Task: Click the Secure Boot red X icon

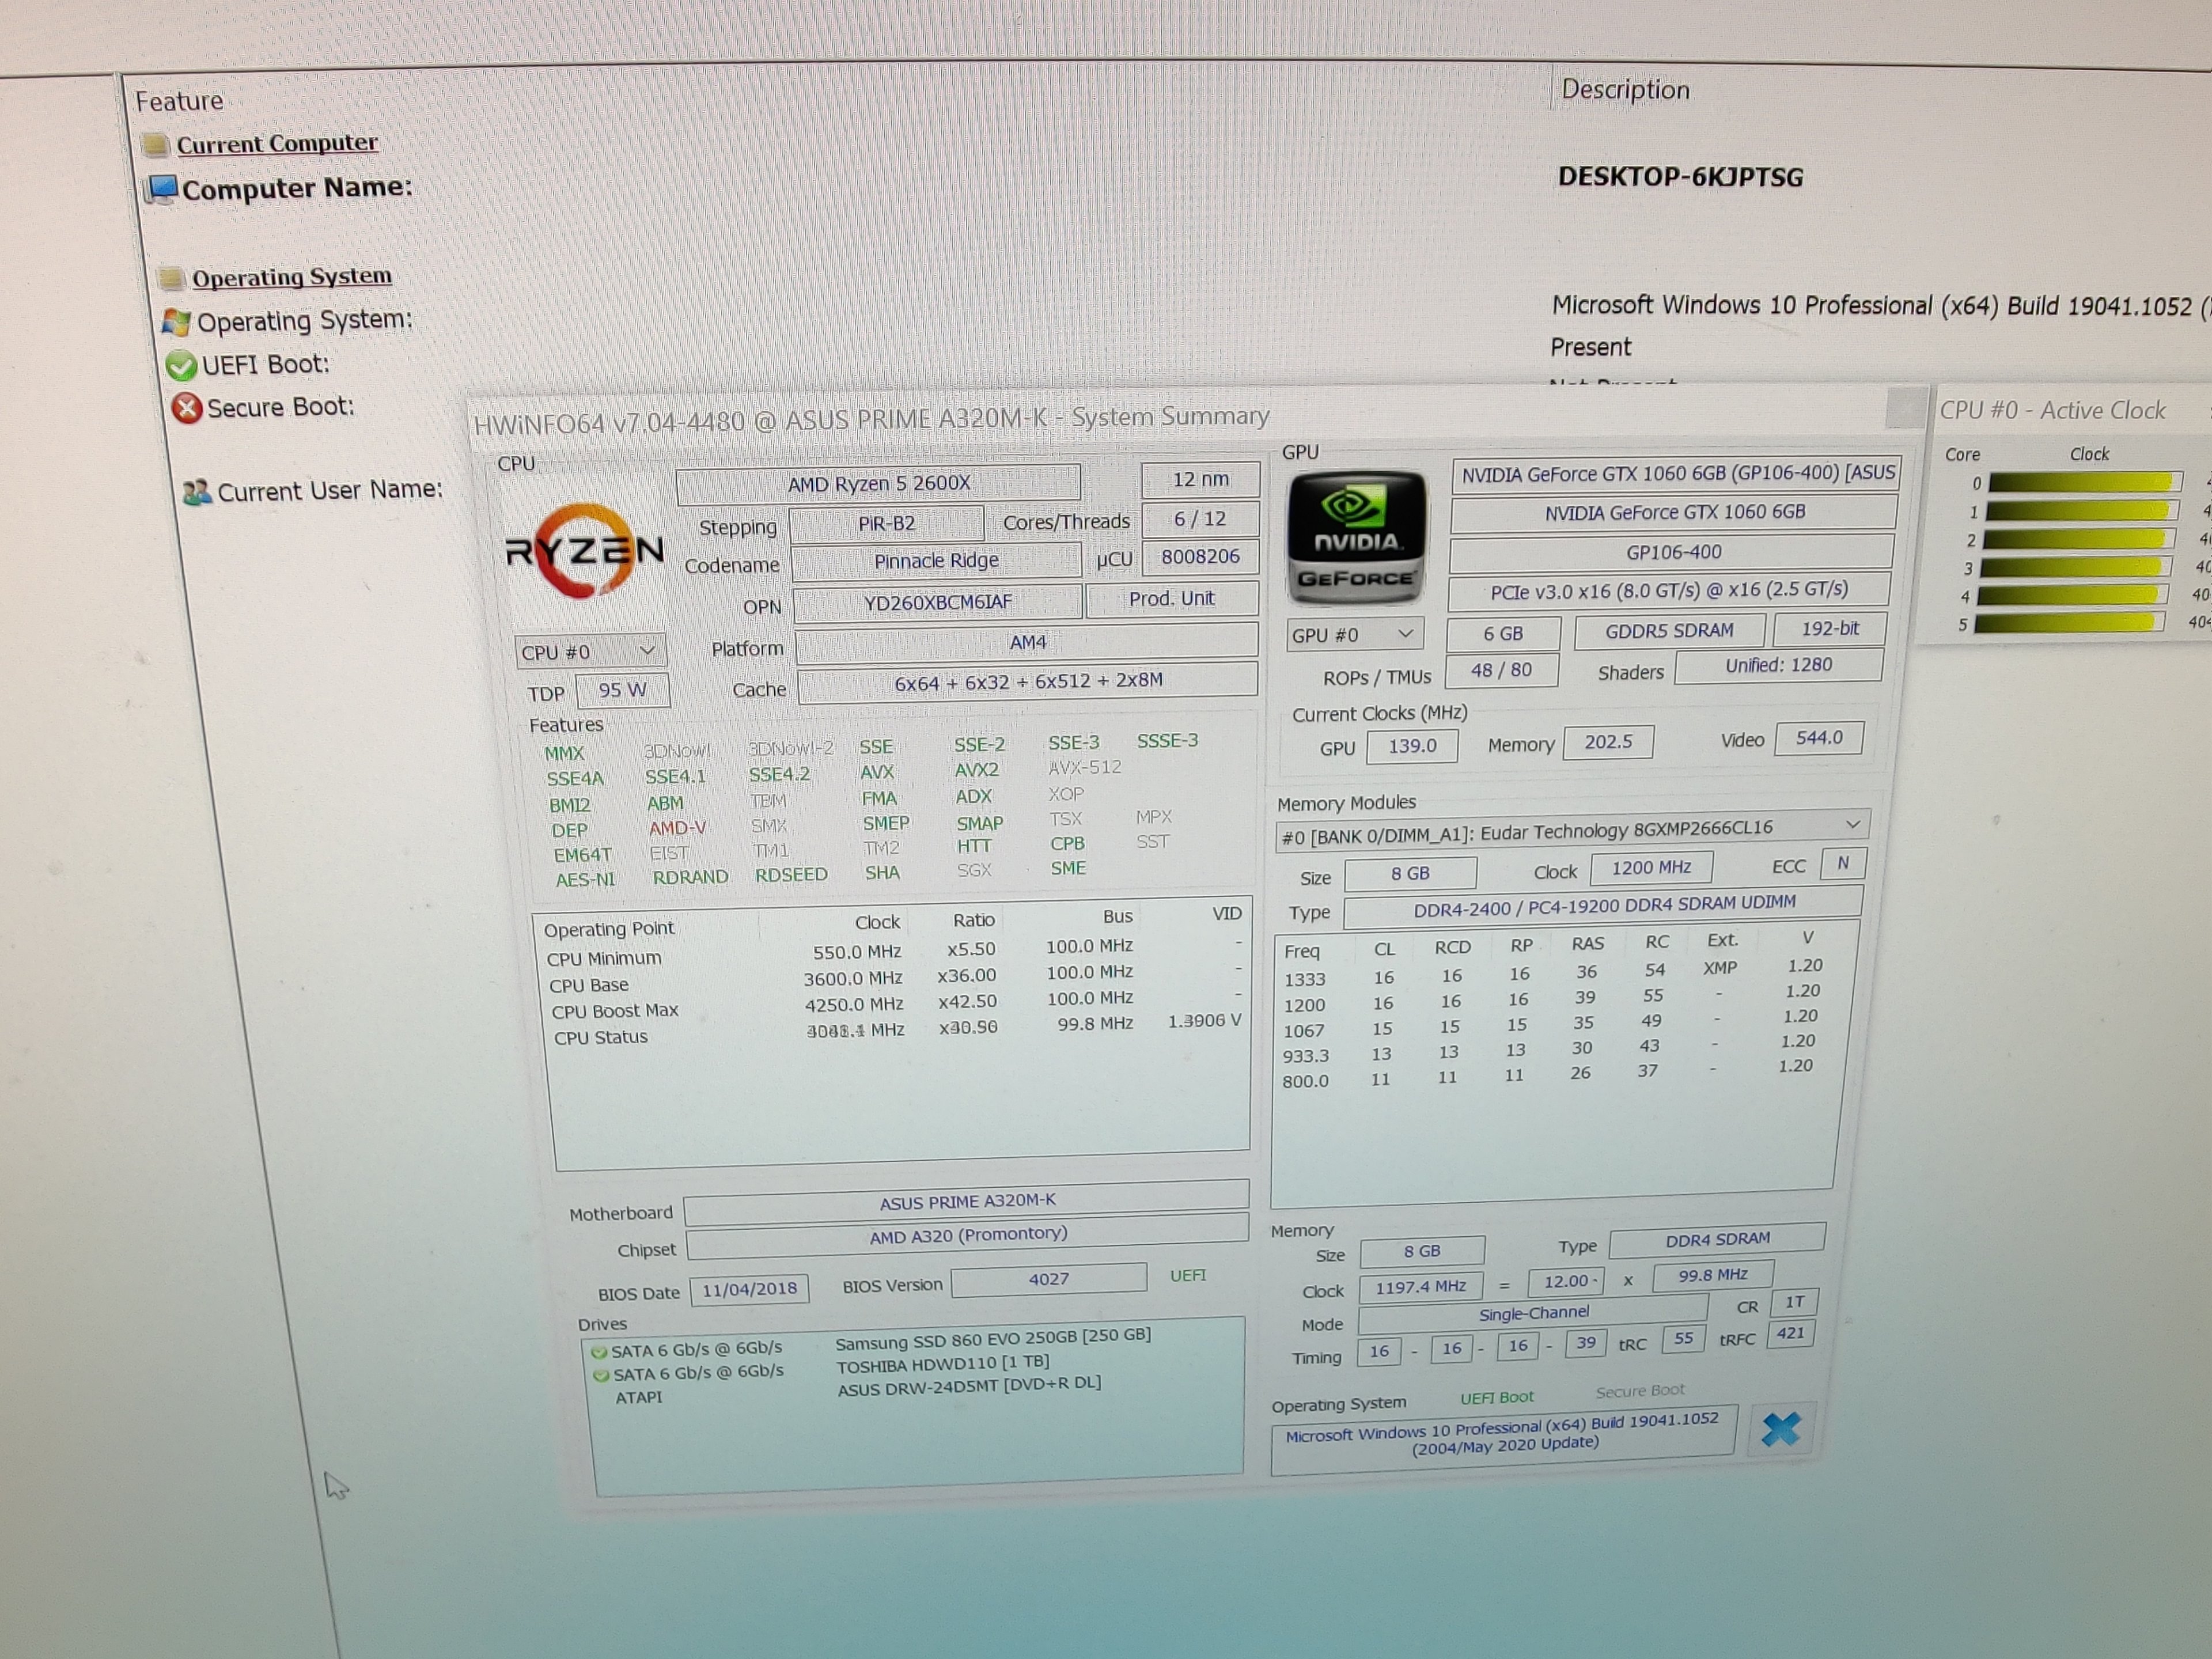Action: pos(187,408)
